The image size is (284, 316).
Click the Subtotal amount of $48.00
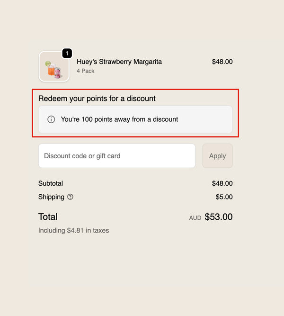click(x=222, y=183)
